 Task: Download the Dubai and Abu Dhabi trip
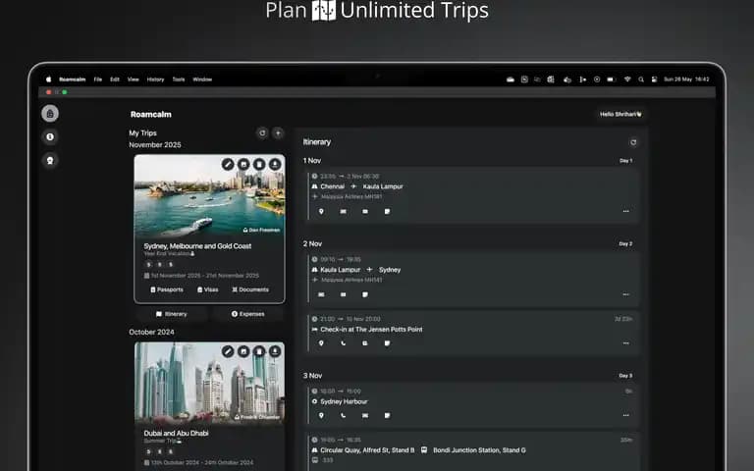click(x=275, y=352)
